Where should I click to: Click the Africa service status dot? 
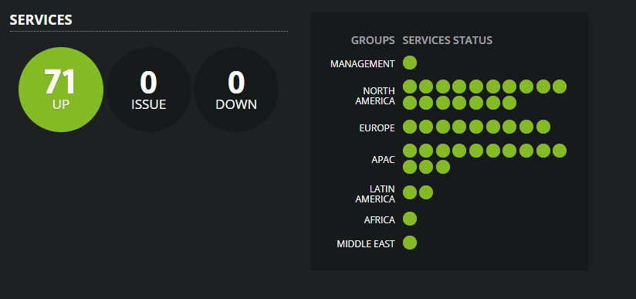tap(410, 219)
